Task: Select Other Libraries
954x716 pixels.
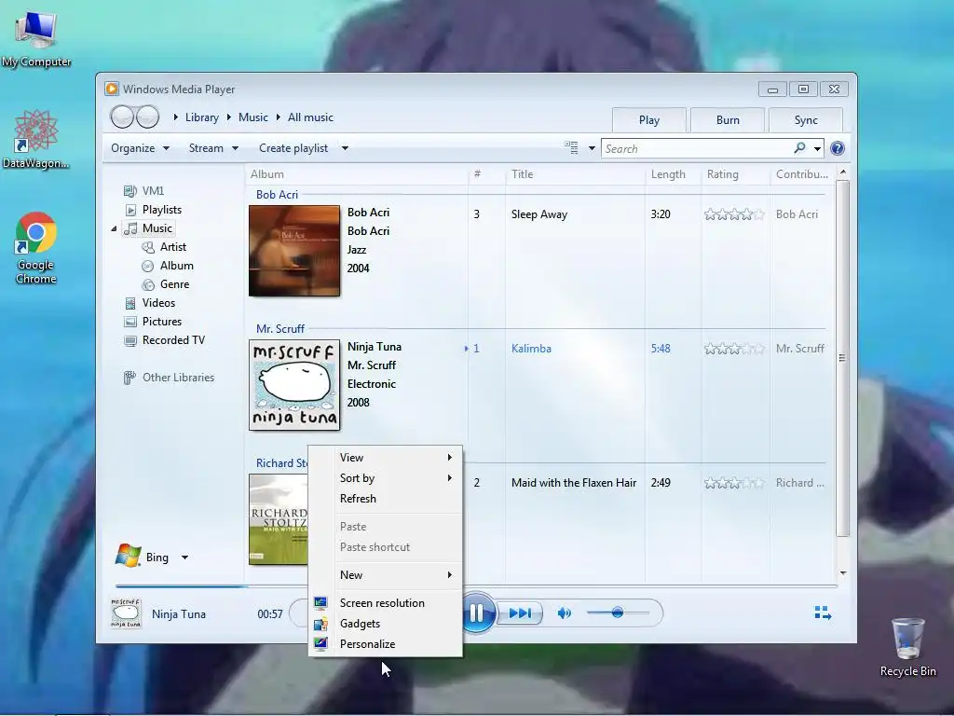Action: (169, 378)
